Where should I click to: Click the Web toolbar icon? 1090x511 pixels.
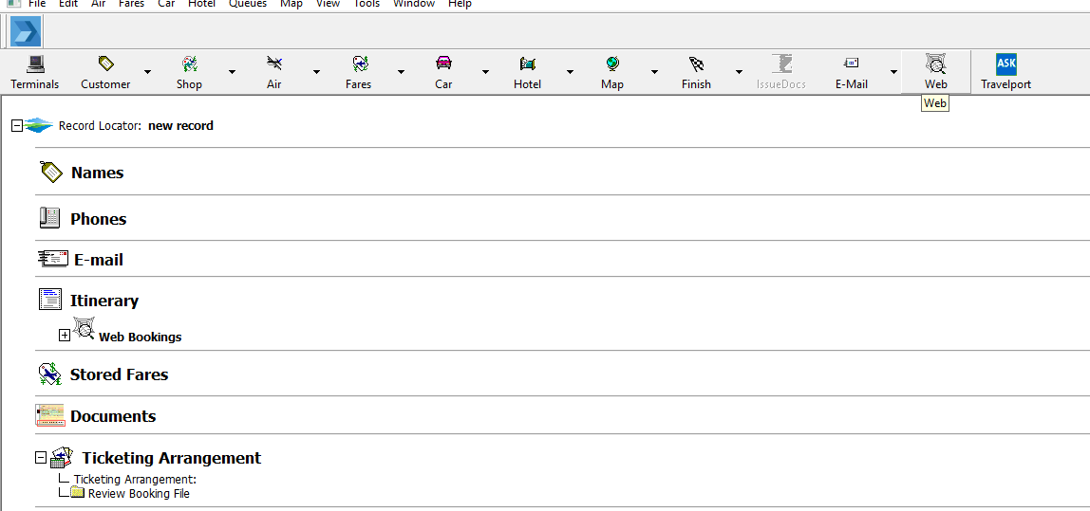click(x=935, y=64)
